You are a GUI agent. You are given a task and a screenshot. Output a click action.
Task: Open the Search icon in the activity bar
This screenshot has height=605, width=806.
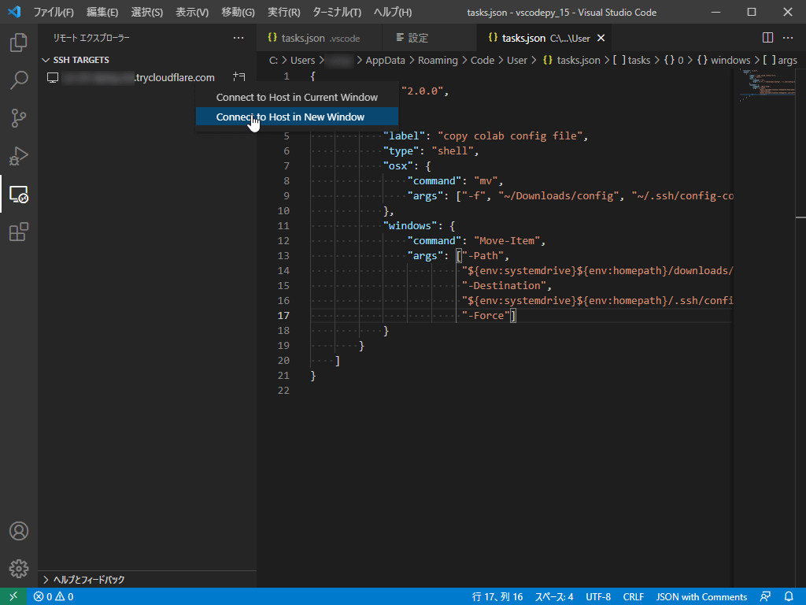click(x=19, y=80)
